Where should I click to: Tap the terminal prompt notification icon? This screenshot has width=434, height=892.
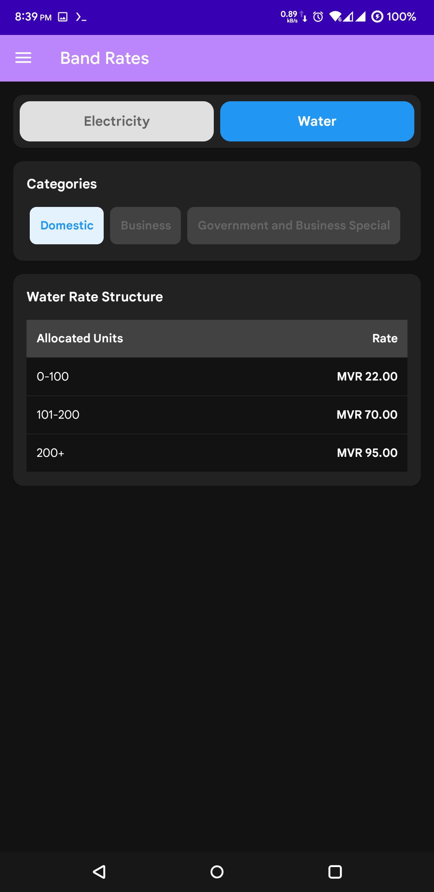click(81, 17)
